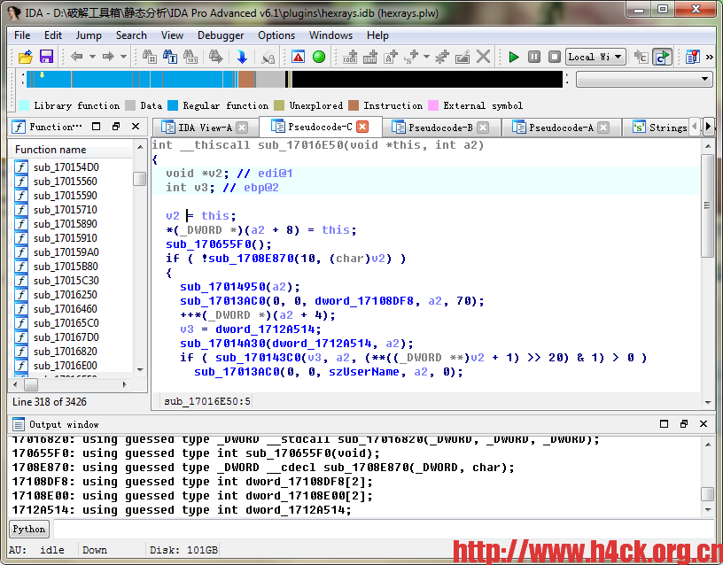Image resolution: width=723 pixels, height=565 pixels.
Task: Open the Windows menu
Action: click(330, 35)
